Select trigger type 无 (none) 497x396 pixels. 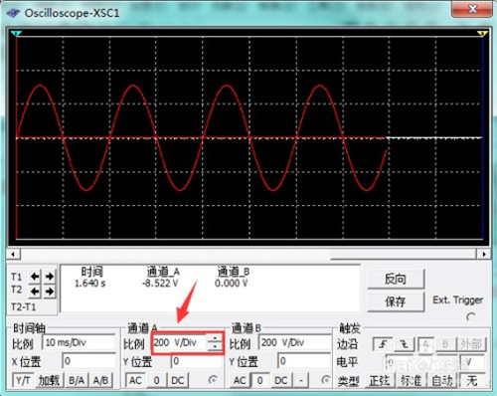coord(472,381)
